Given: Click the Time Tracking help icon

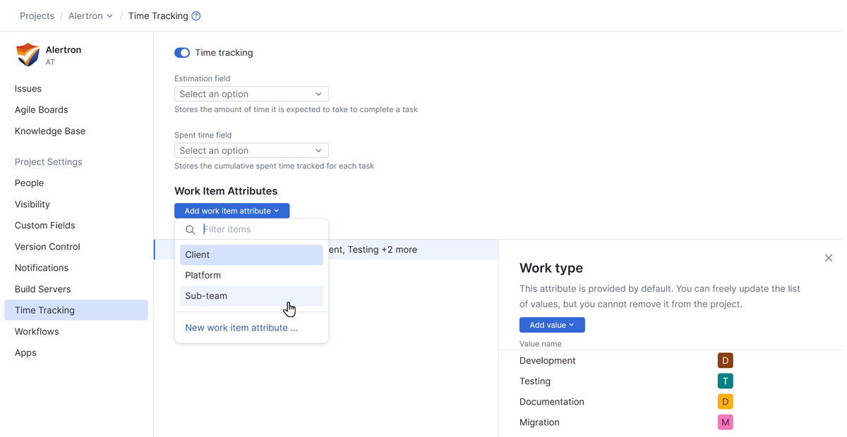Looking at the screenshot, I should pyautogui.click(x=196, y=16).
